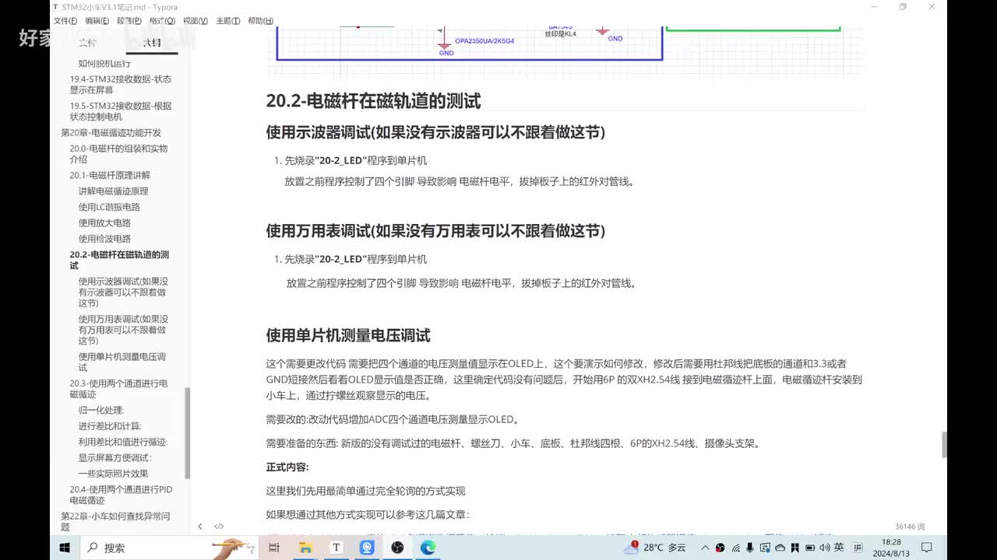
Task: Toggle source code mode icon
Action: (219, 527)
